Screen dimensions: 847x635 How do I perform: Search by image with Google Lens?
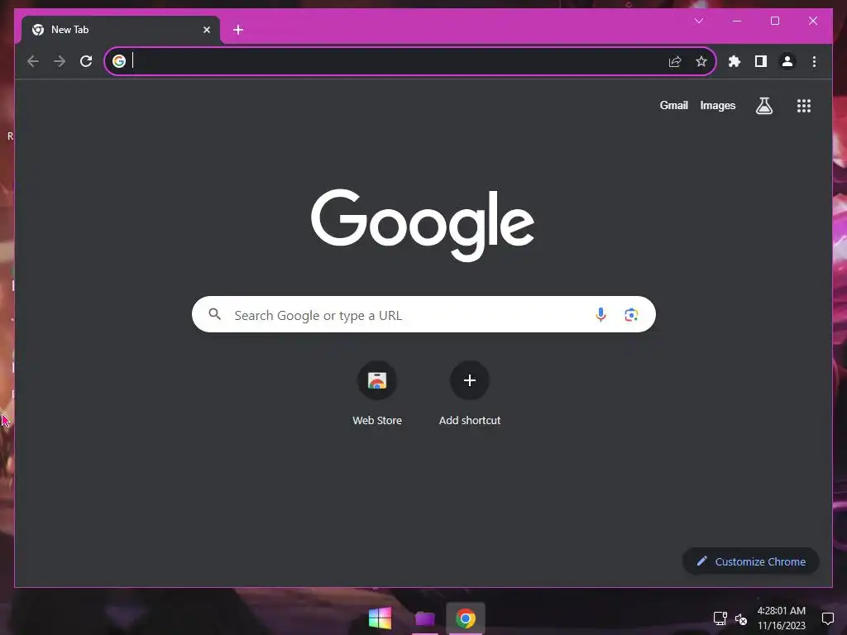click(631, 314)
